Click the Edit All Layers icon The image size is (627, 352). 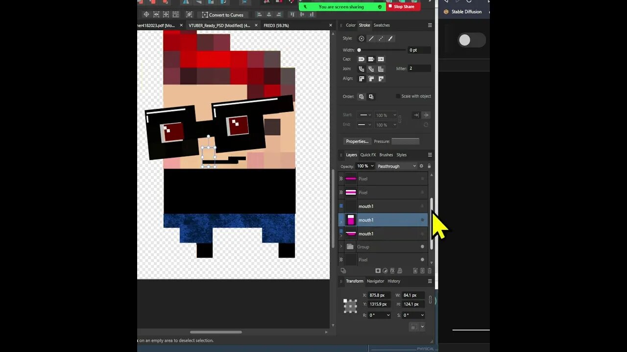pyautogui.click(x=343, y=270)
